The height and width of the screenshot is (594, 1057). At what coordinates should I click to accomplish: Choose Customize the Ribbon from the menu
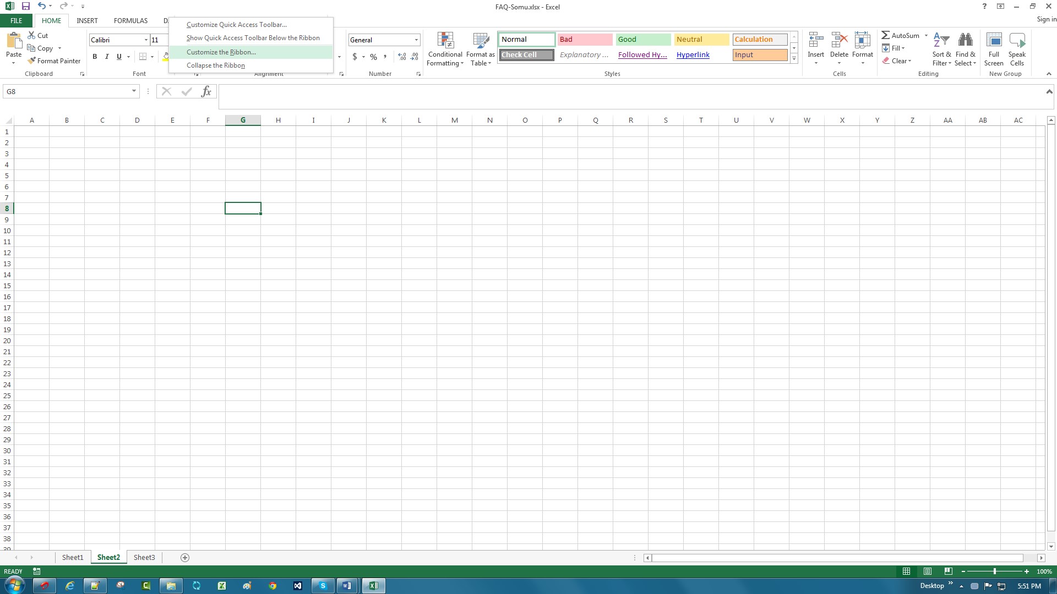point(221,52)
